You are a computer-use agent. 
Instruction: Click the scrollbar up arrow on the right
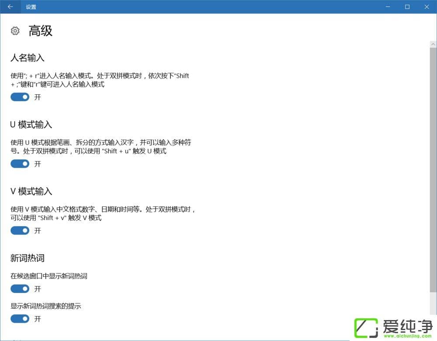[x=433, y=44]
